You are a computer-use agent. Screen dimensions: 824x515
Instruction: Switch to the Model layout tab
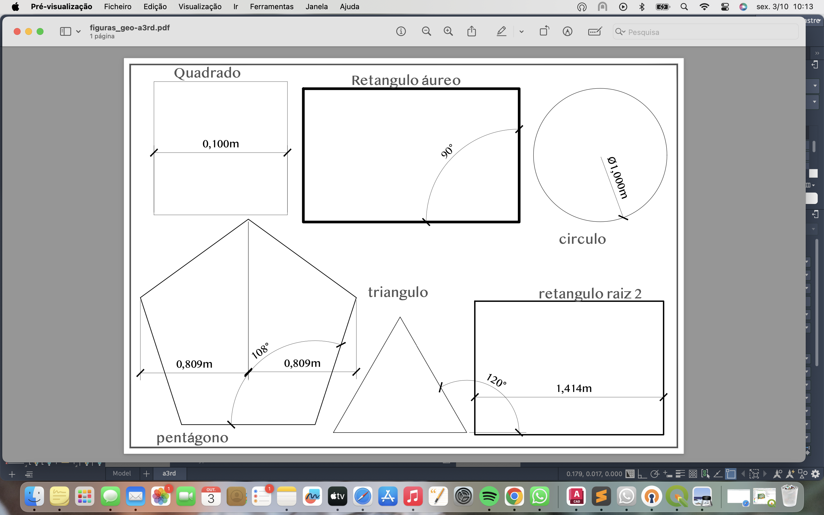coord(122,474)
